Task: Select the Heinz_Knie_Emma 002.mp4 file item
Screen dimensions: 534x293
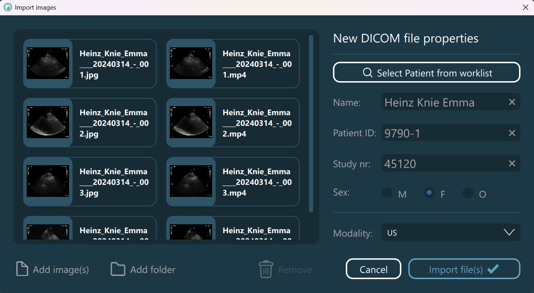Action: [x=233, y=122]
